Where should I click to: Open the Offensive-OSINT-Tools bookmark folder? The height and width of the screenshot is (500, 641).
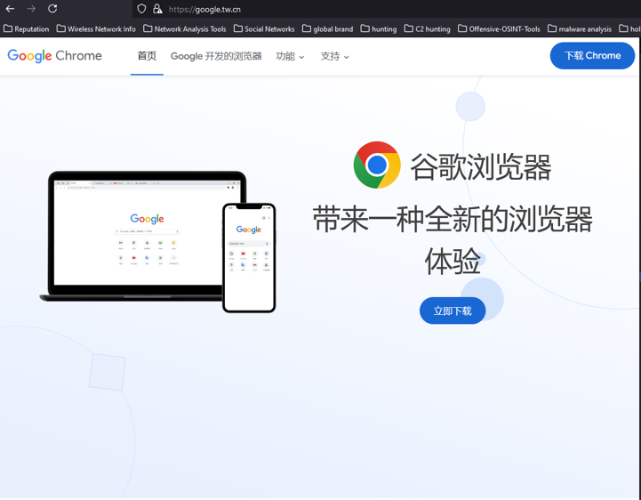click(499, 29)
